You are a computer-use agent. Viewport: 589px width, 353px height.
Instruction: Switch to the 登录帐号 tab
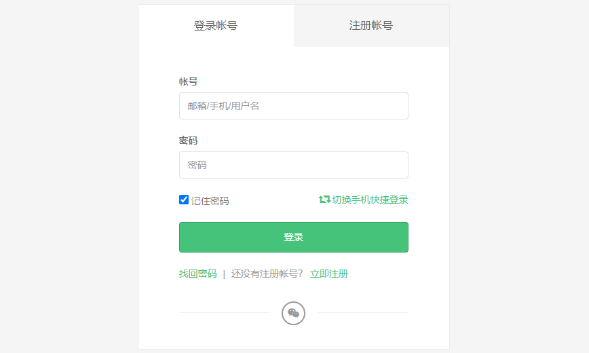pos(216,26)
